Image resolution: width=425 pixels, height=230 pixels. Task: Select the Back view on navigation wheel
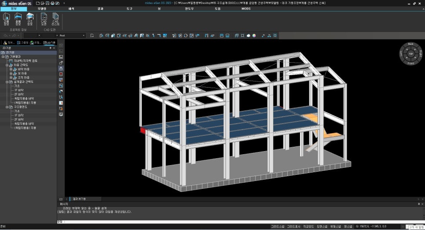click(410, 44)
